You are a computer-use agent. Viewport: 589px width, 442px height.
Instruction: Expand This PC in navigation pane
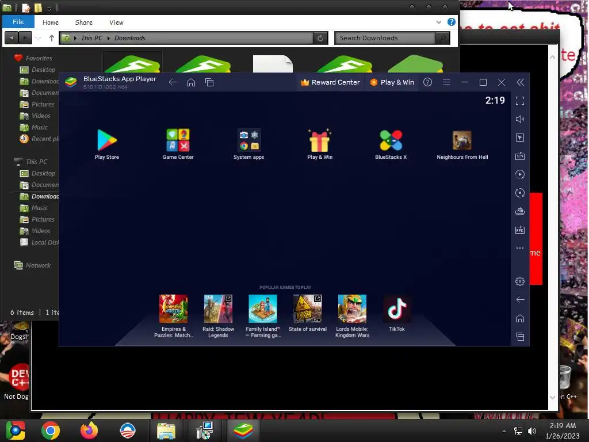click(x=31, y=162)
